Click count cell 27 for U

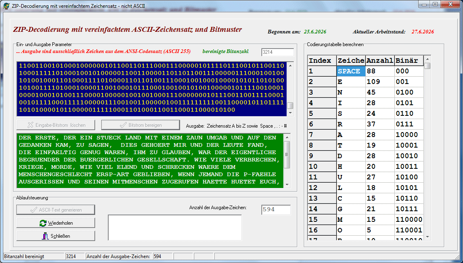(x=380, y=177)
